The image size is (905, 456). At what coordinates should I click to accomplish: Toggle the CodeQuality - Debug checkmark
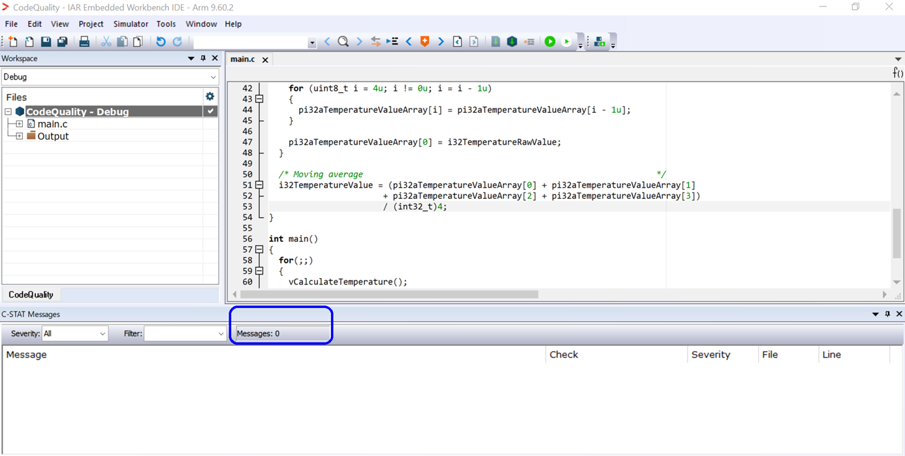[210, 112]
